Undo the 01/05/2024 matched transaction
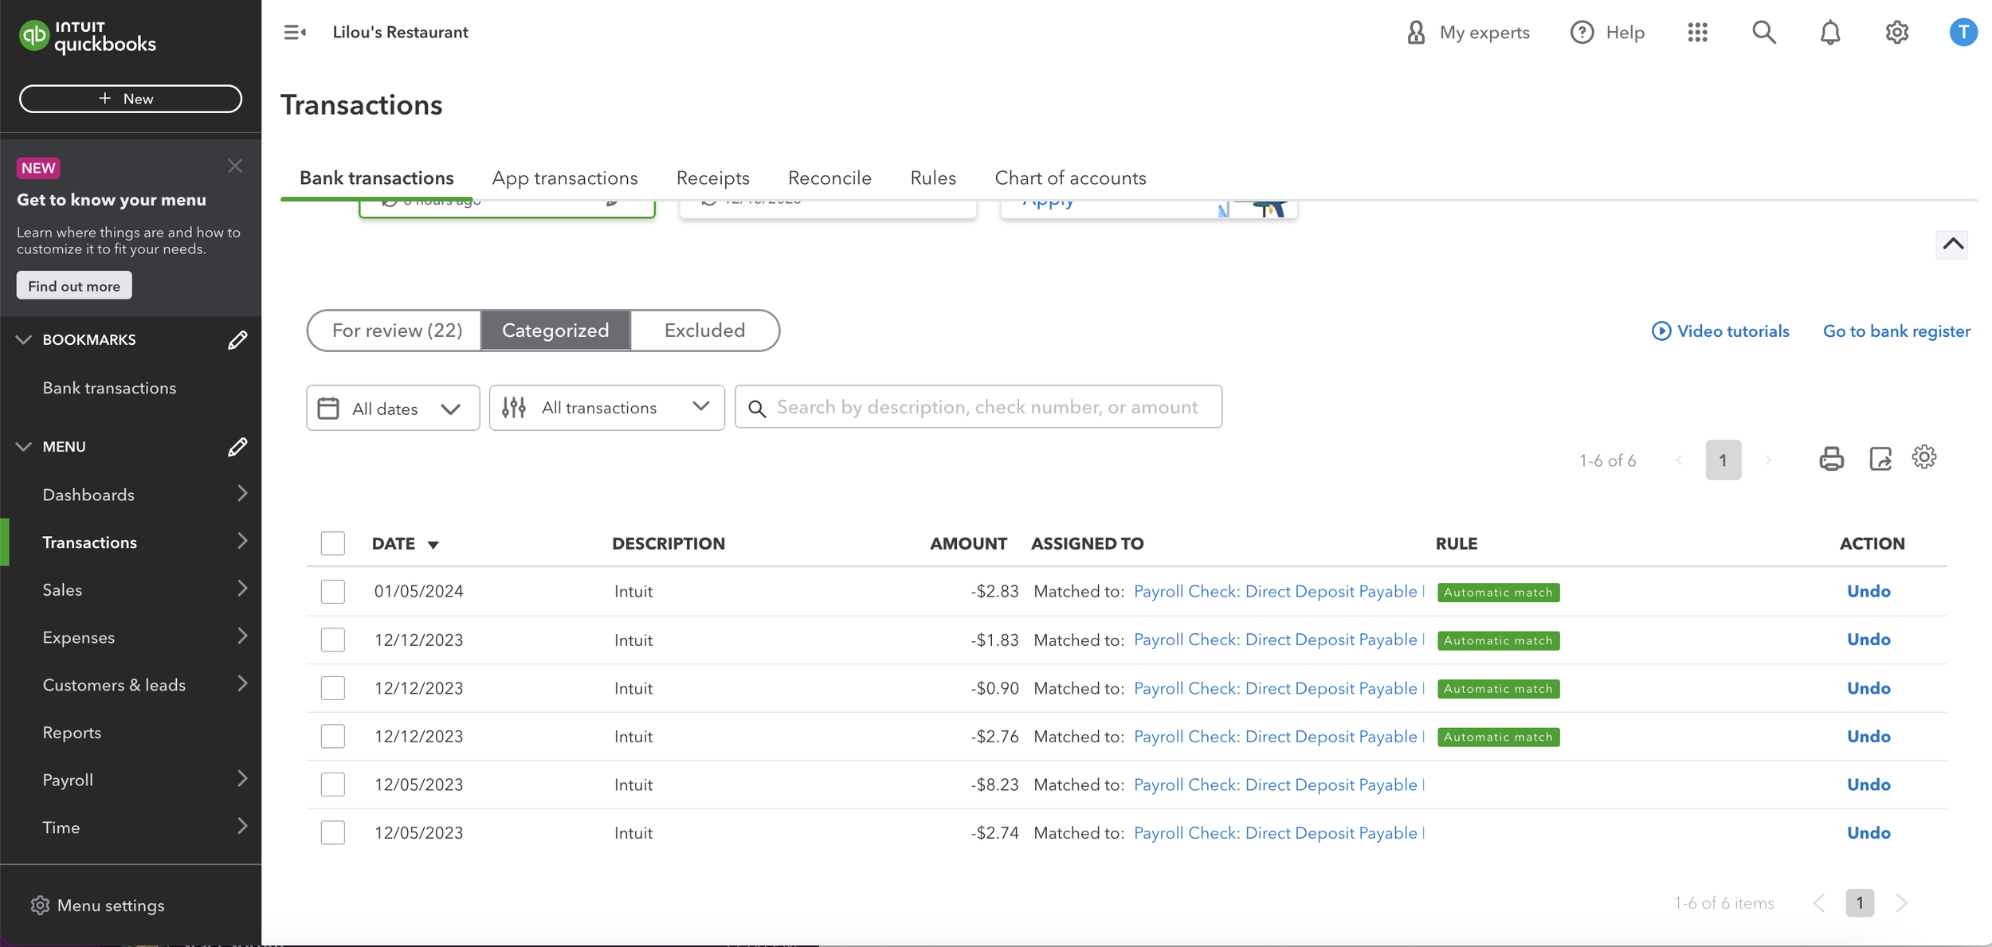 (x=1868, y=592)
